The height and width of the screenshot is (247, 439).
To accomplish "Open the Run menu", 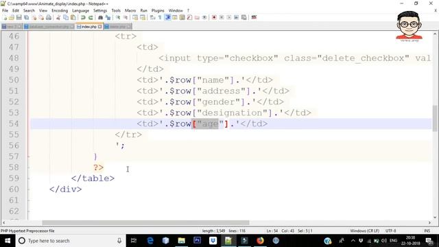I will point(143,10).
